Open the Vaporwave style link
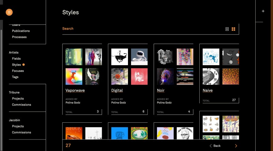 point(75,90)
